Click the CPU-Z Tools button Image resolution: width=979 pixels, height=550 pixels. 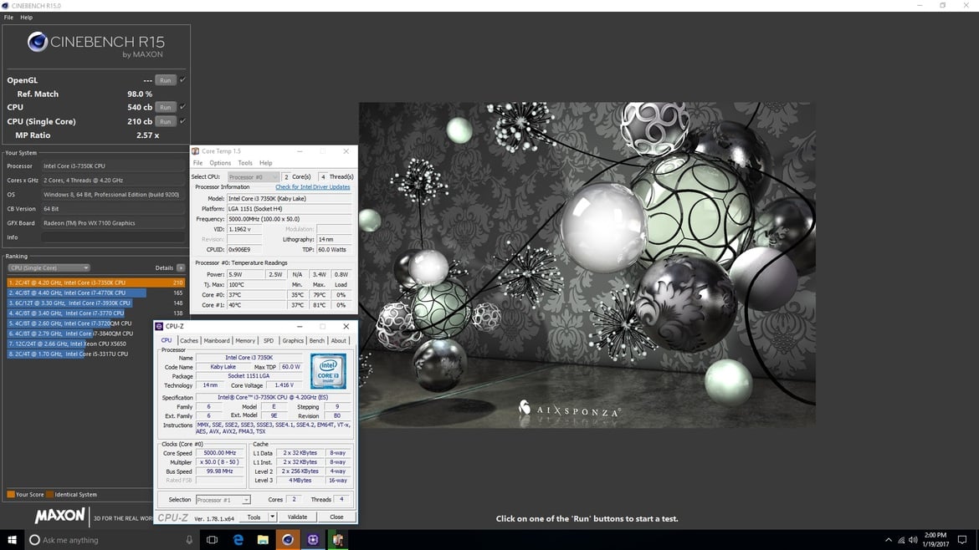(254, 517)
